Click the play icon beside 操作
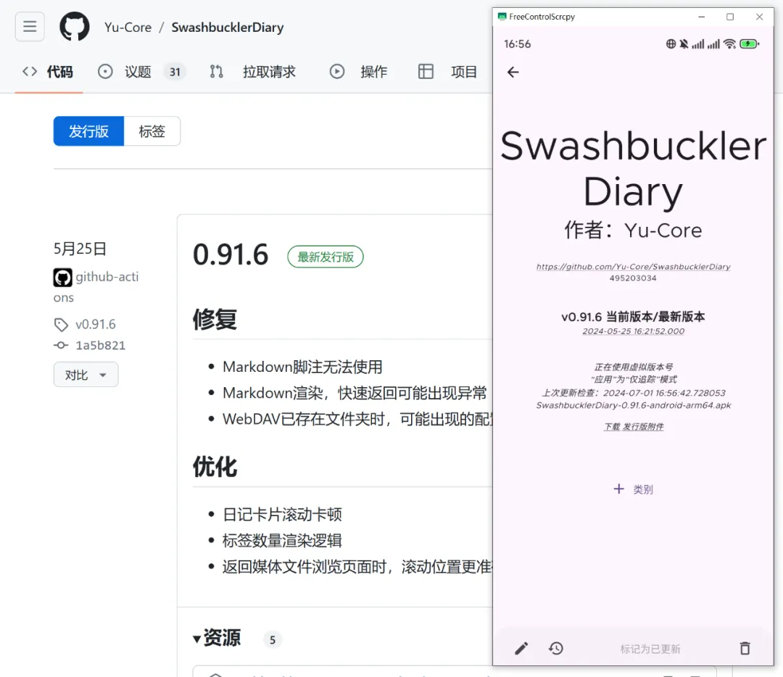 (x=337, y=72)
